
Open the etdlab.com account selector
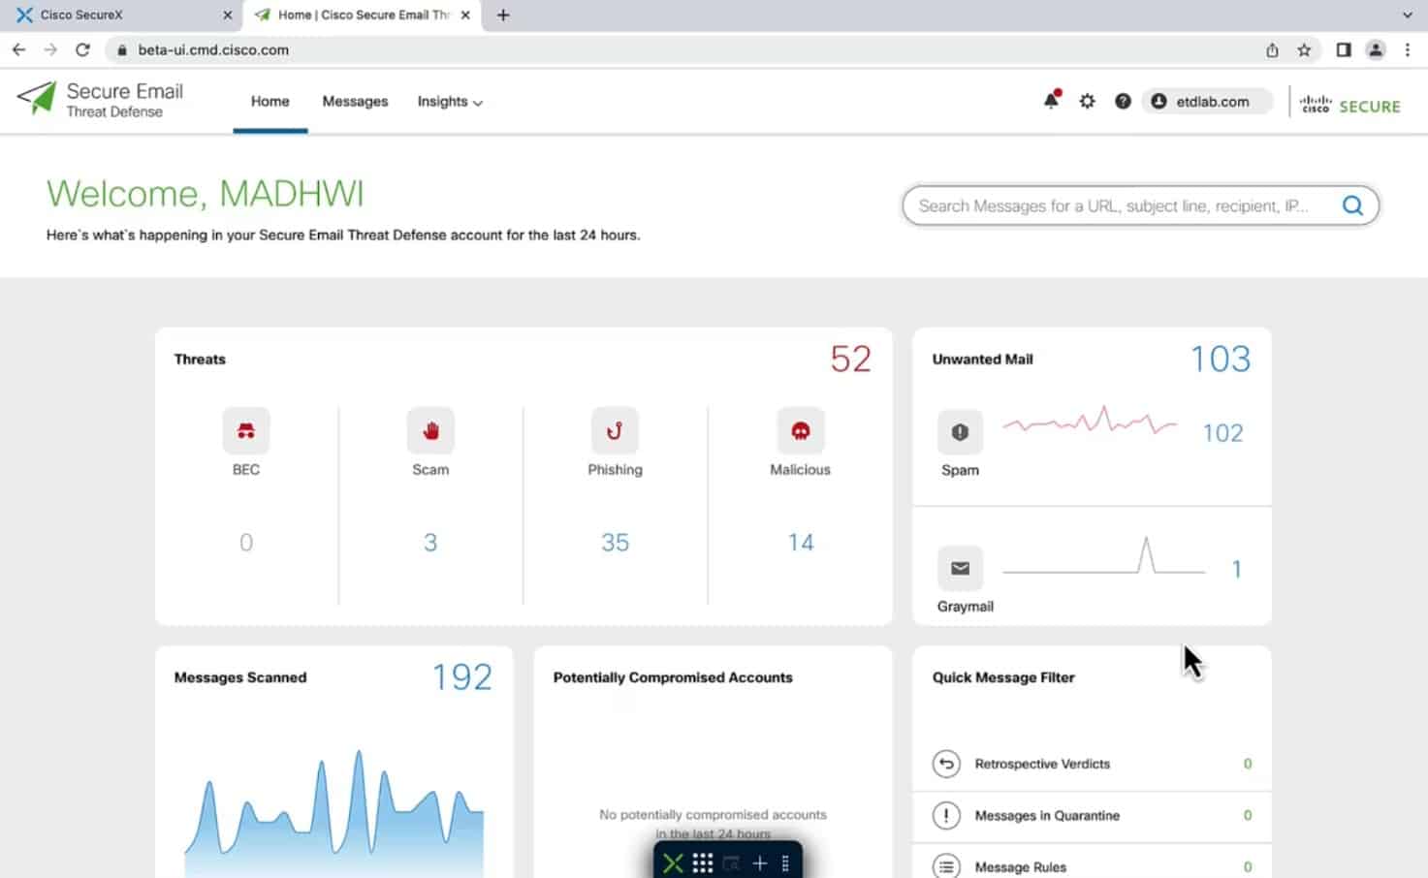click(1206, 101)
